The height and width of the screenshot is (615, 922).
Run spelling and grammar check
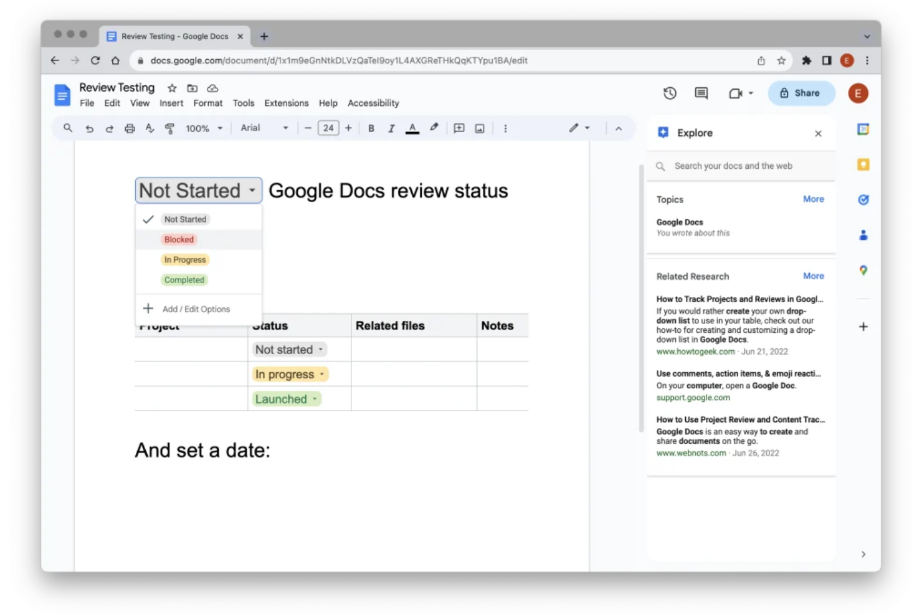point(150,128)
